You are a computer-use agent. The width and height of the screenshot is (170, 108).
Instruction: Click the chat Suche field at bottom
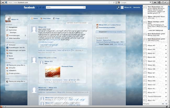[x=153, y=104]
